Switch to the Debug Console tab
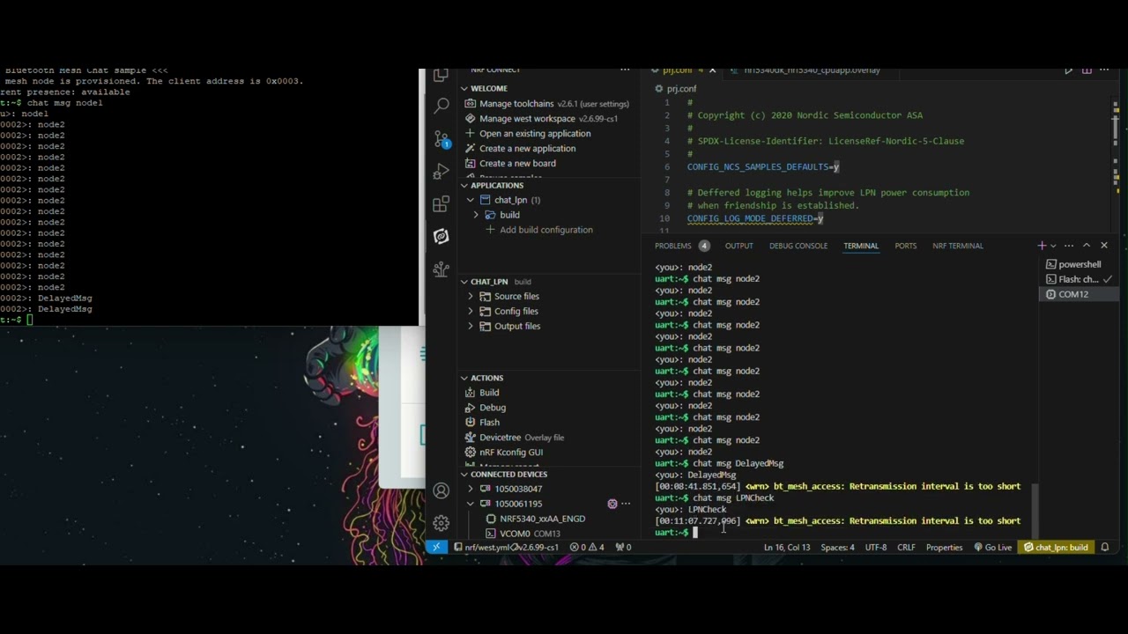The image size is (1128, 634). click(798, 246)
